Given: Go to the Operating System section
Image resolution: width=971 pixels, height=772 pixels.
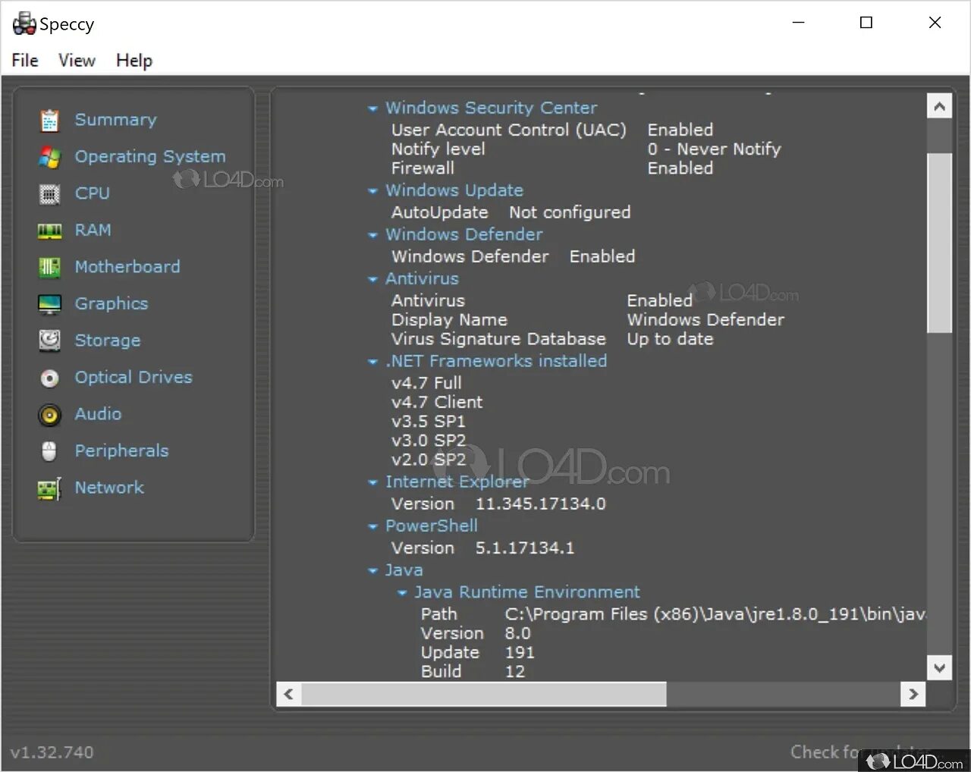Looking at the screenshot, I should coord(150,156).
